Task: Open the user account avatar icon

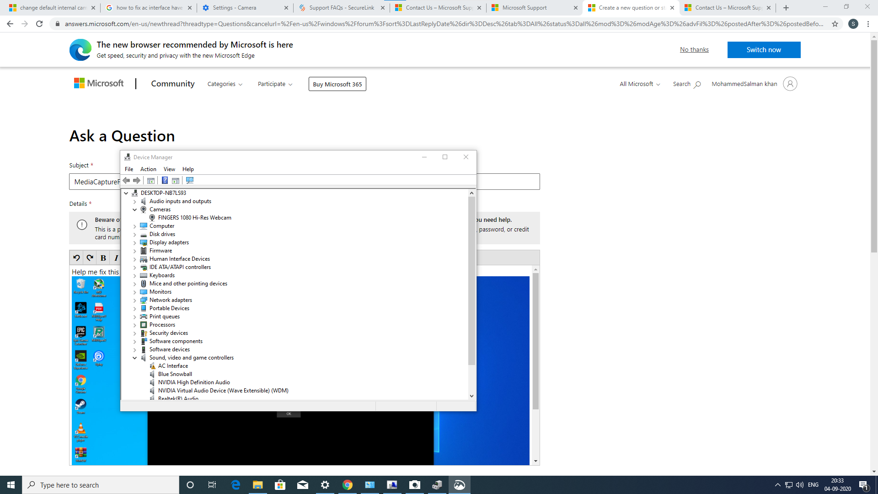Action: [790, 84]
